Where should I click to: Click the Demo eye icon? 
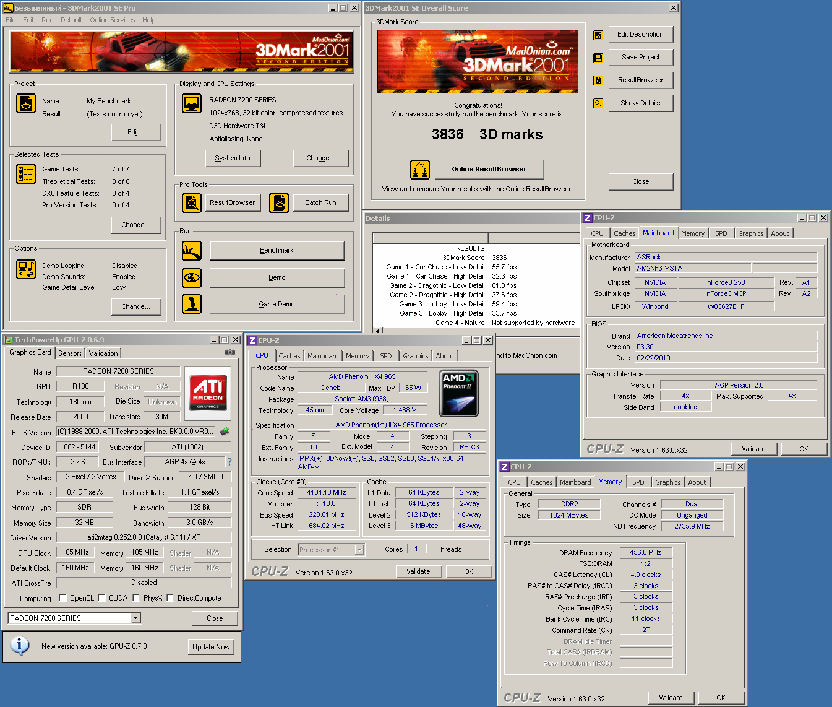point(192,277)
